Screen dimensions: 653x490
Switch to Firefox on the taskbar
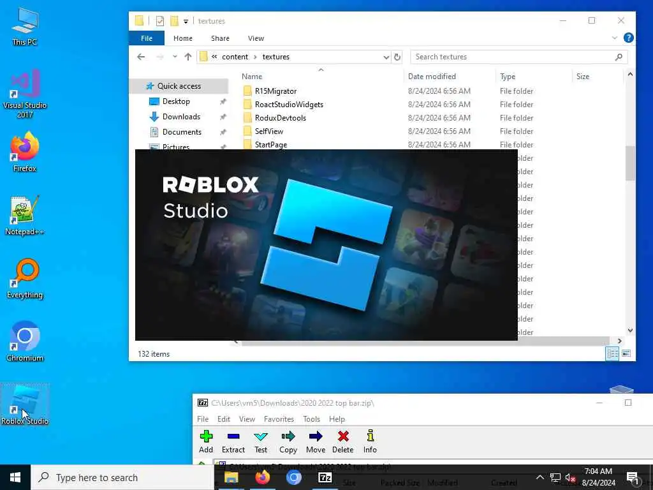[262, 477]
